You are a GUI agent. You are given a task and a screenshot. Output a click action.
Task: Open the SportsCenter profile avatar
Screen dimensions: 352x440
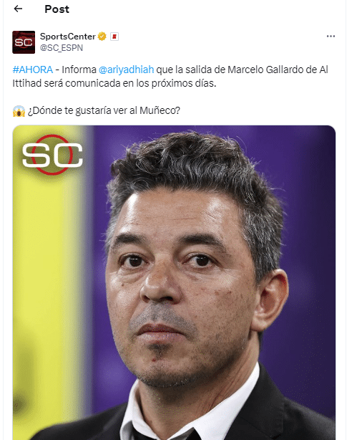[x=24, y=42]
